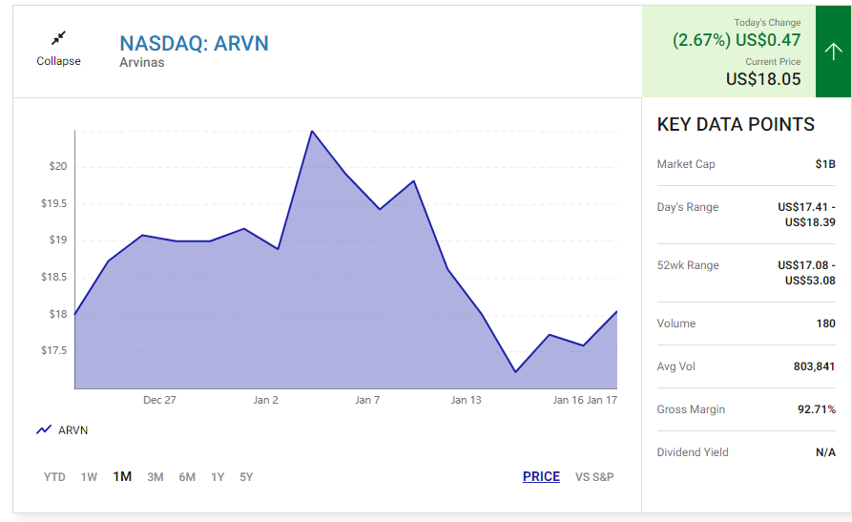
Task: Click the 52wk Range label
Action: pyautogui.click(x=688, y=265)
